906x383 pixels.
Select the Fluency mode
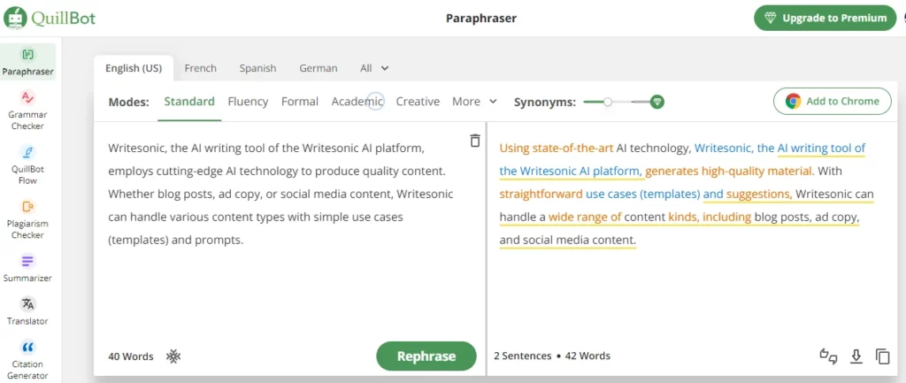[x=248, y=102]
